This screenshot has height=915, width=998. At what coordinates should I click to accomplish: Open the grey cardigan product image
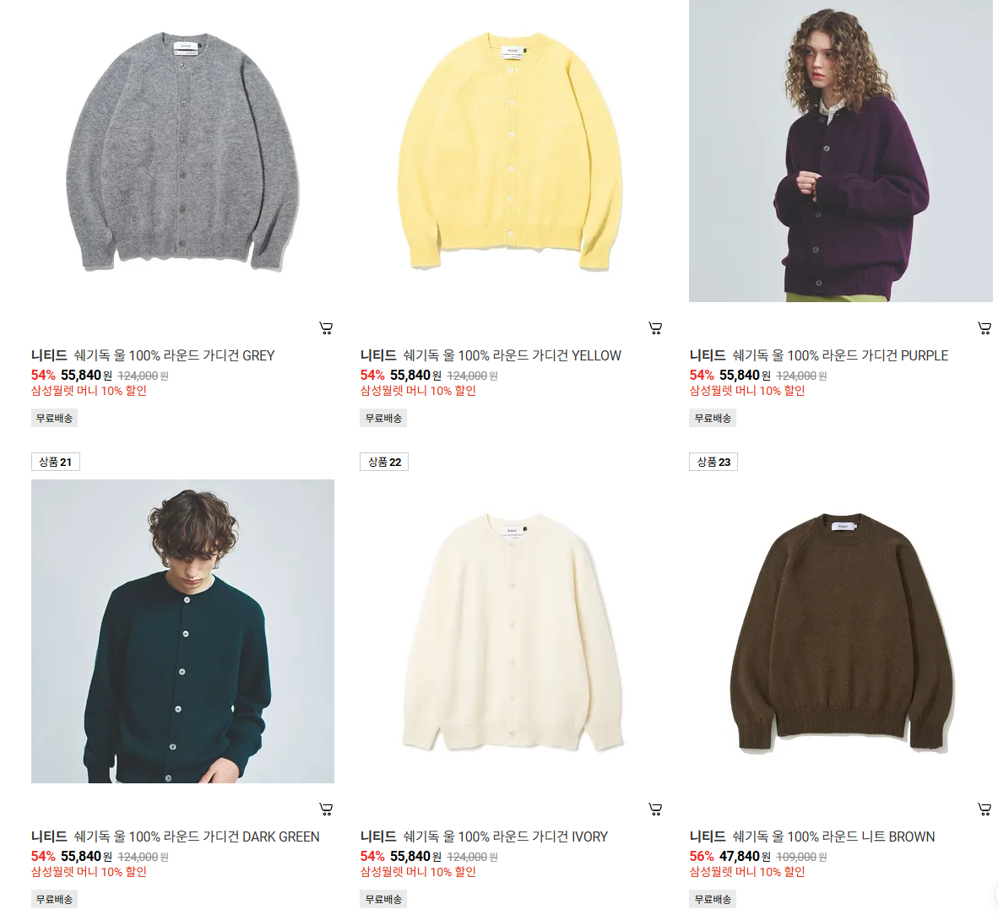(182, 151)
